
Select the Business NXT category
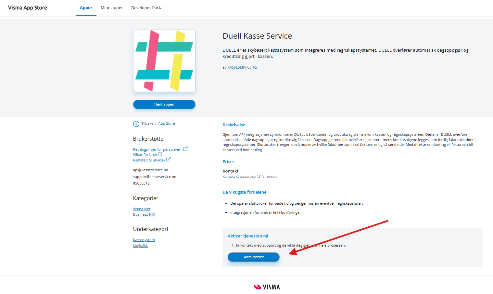pyautogui.click(x=144, y=214)
